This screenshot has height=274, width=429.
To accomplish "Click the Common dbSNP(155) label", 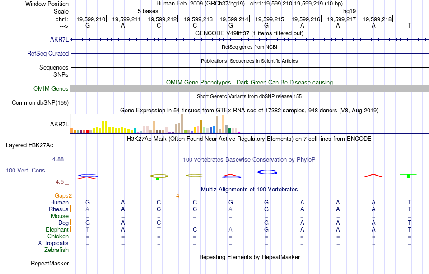I will (40, 103).
